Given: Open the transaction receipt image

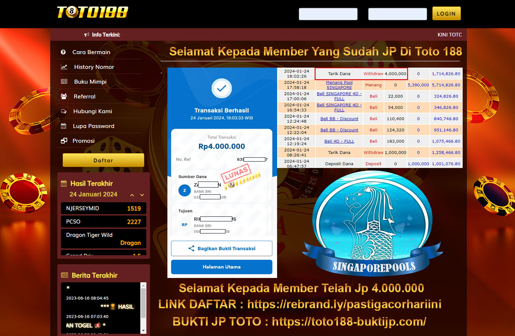Looking at the screenshot, I should point(222,173).
